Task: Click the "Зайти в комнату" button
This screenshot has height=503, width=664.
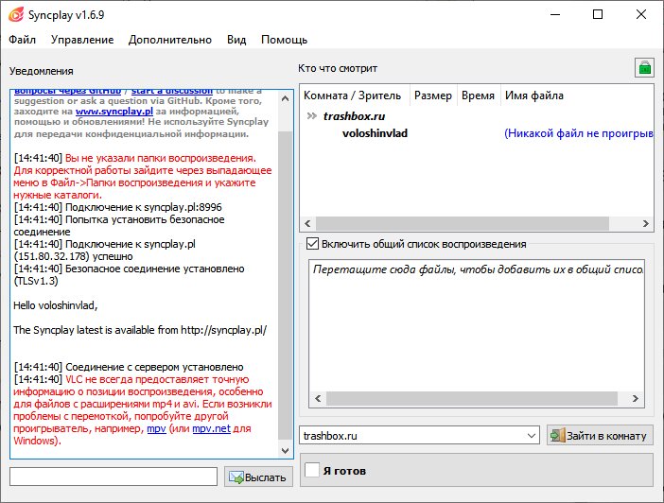Action: [600, 436]
